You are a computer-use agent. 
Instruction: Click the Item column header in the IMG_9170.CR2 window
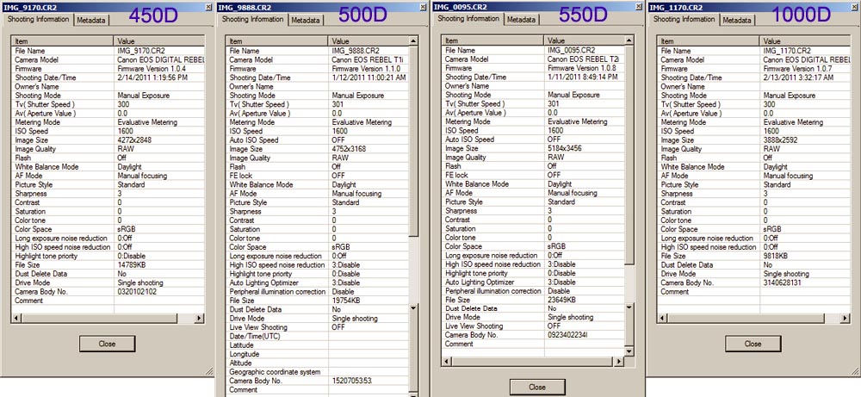coord(63,41)
